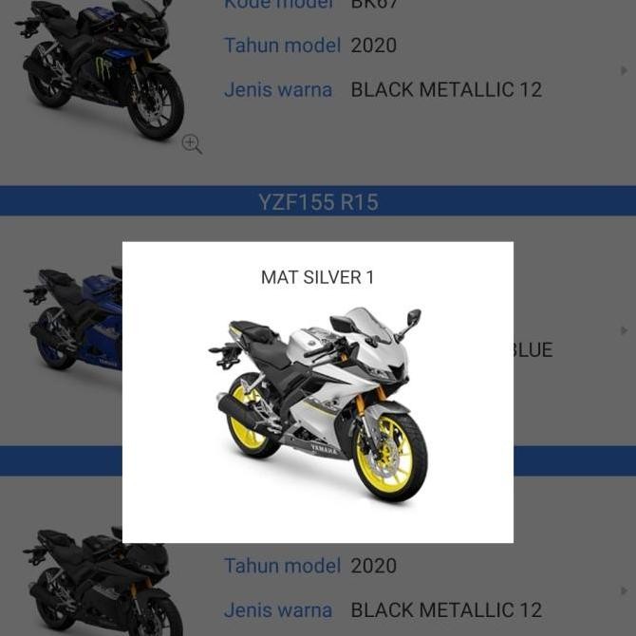636x636 pixels.
Task: Expand the arrow on the BLUE bike row
Action: coord(624,330)
